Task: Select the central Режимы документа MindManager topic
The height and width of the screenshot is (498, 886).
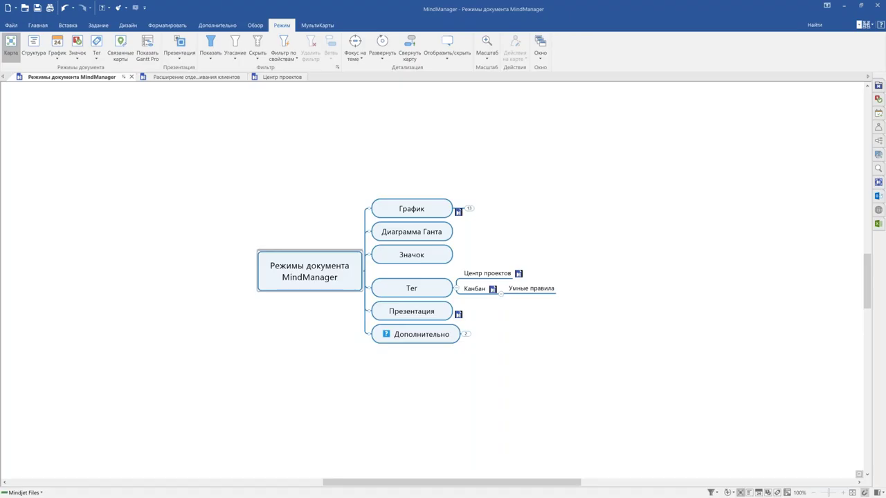Action: [309, 271]
